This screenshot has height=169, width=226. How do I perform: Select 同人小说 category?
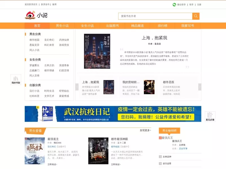click(34, 50)
